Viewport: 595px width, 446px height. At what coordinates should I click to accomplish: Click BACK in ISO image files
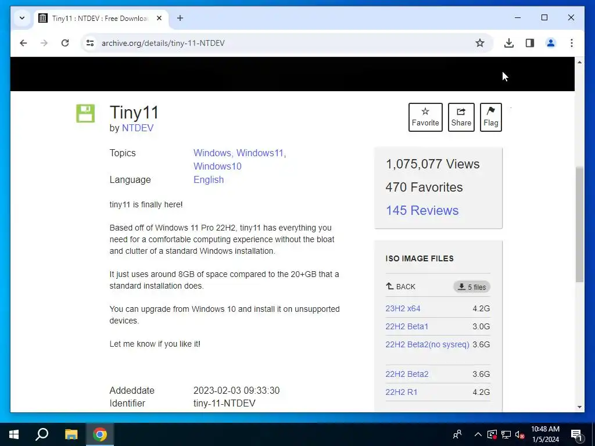[401, 287]
